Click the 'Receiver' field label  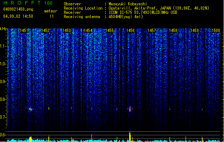(x=72, y=12)
